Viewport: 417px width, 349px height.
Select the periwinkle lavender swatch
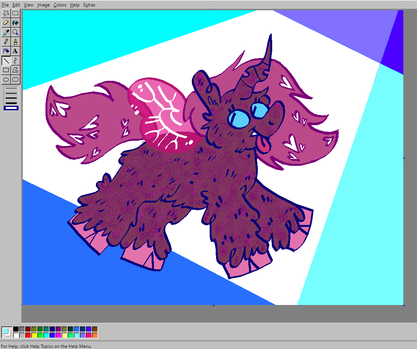[83, 335]
